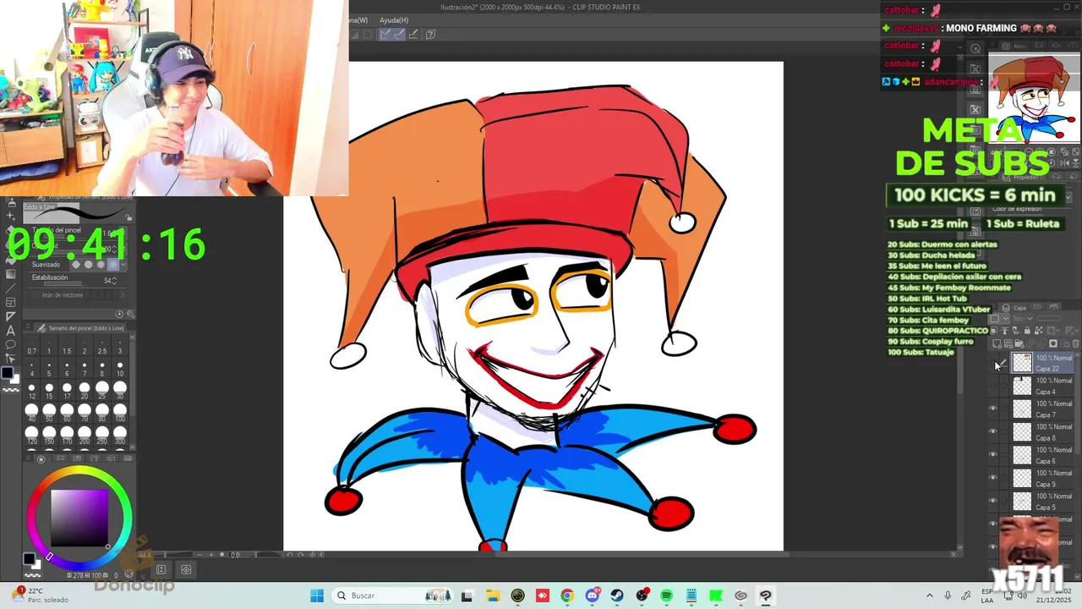1082x609 pixels.
Task: Open Spotify from the taskbar
Action: [666, 595]
